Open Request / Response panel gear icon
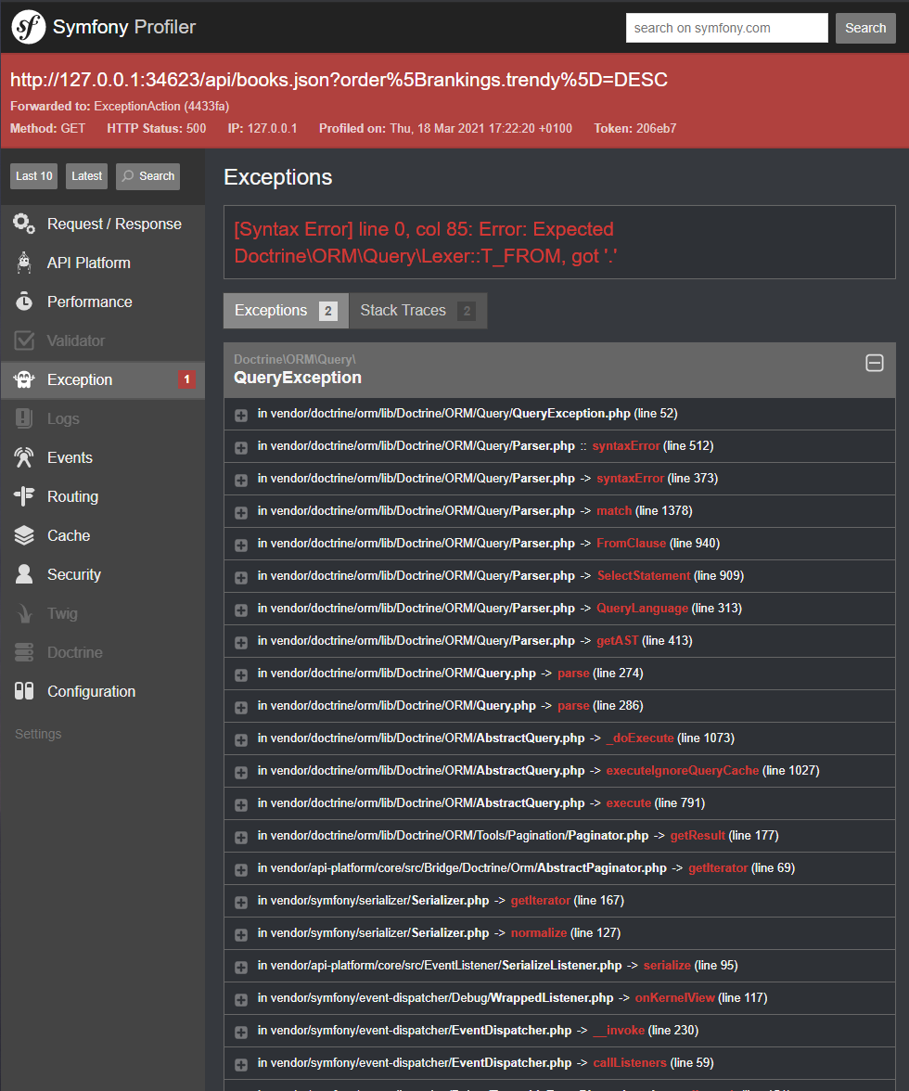The height and width of the screenshot is (1091, 909). (x=23, y=225)
